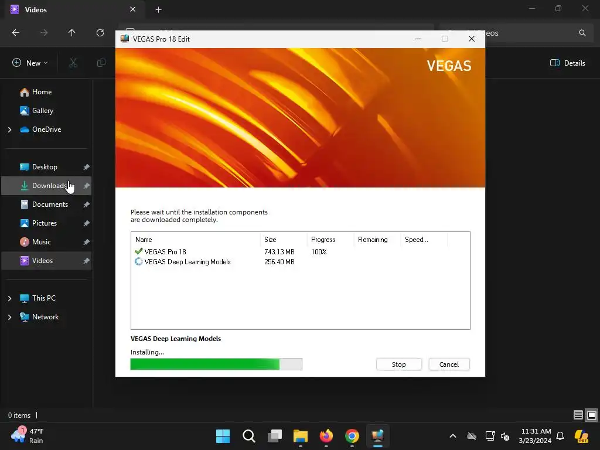This screenshot has height=450, width=600.
Task: Click the Remaining column header
Action: click(377, 240)
